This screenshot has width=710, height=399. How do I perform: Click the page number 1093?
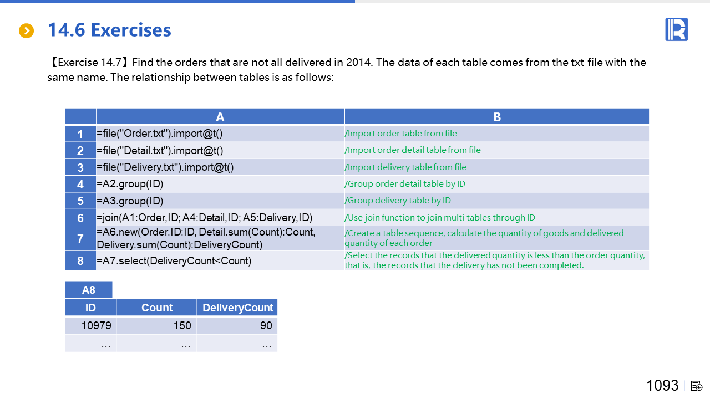[x=662, y=386]
